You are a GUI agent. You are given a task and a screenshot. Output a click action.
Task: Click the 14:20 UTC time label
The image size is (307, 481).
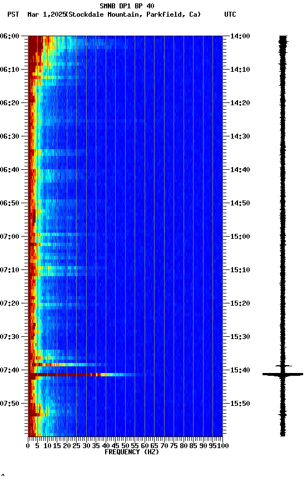click(x=240, y=103)
